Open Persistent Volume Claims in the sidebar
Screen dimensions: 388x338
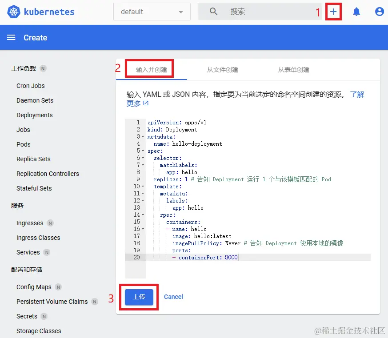click(x=52, y=302)
